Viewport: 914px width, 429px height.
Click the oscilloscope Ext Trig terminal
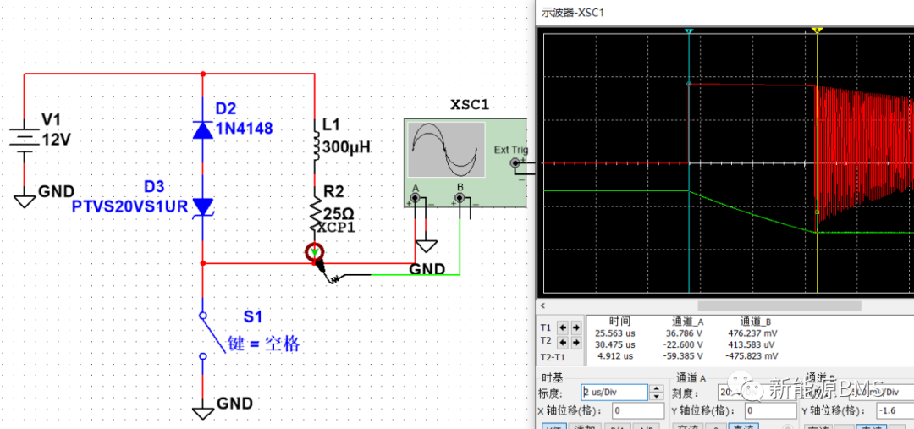[515, 163]
